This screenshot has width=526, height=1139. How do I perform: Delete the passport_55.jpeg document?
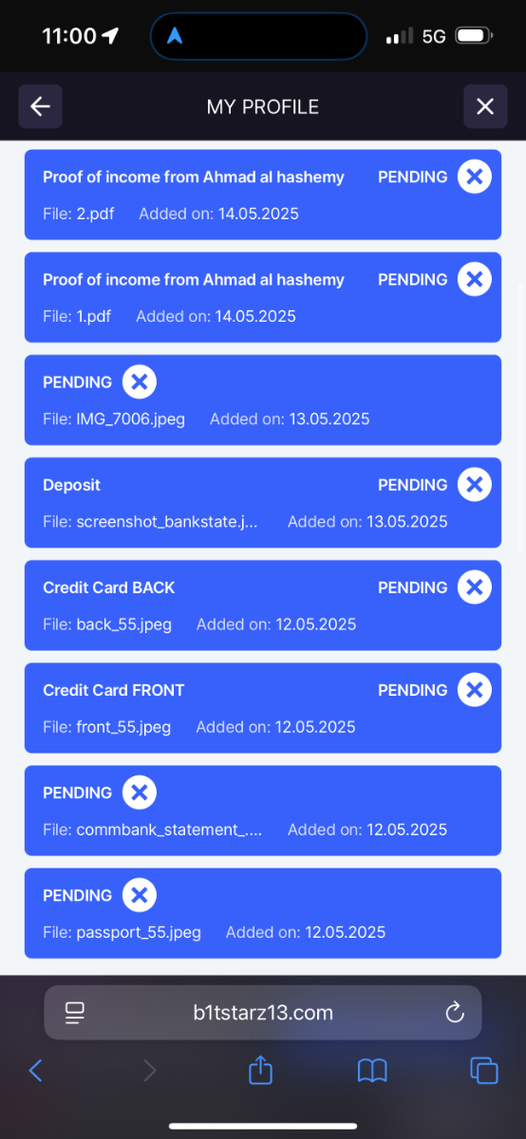tap(140, 894)
